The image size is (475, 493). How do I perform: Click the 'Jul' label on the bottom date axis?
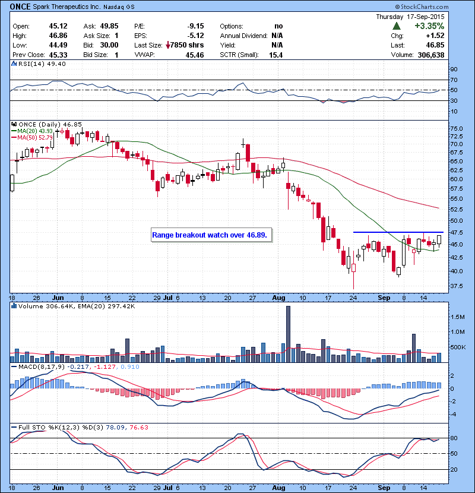coord(168,488)
